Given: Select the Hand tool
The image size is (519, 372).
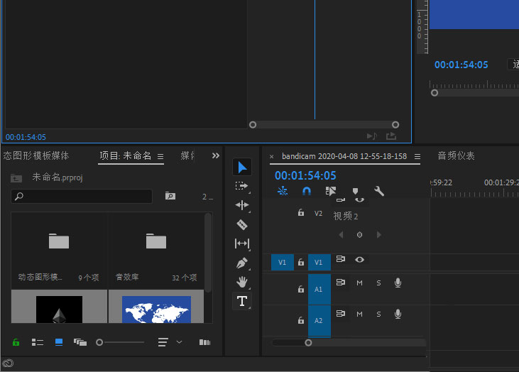Looking at the screenshot, I should coord(242,282).
